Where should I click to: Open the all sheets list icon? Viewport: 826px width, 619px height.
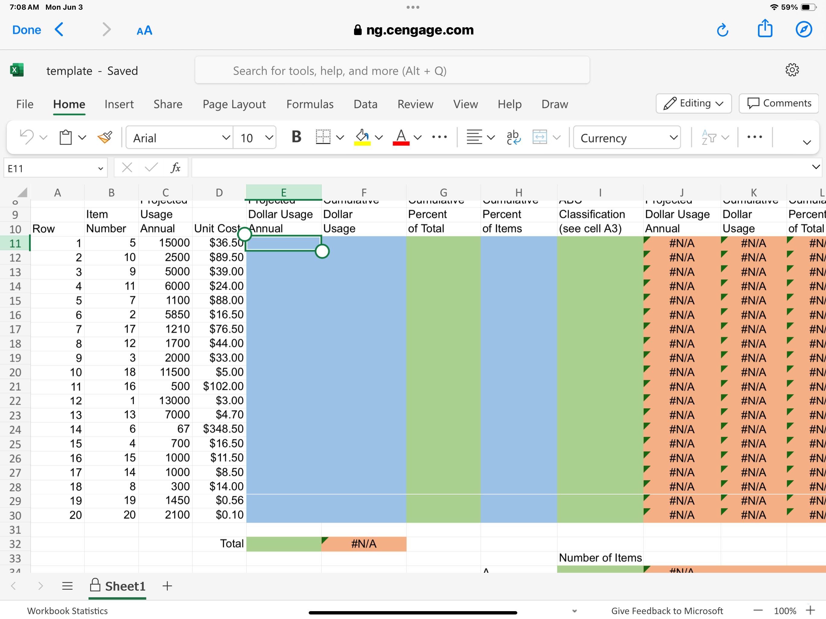pos(67,586)
